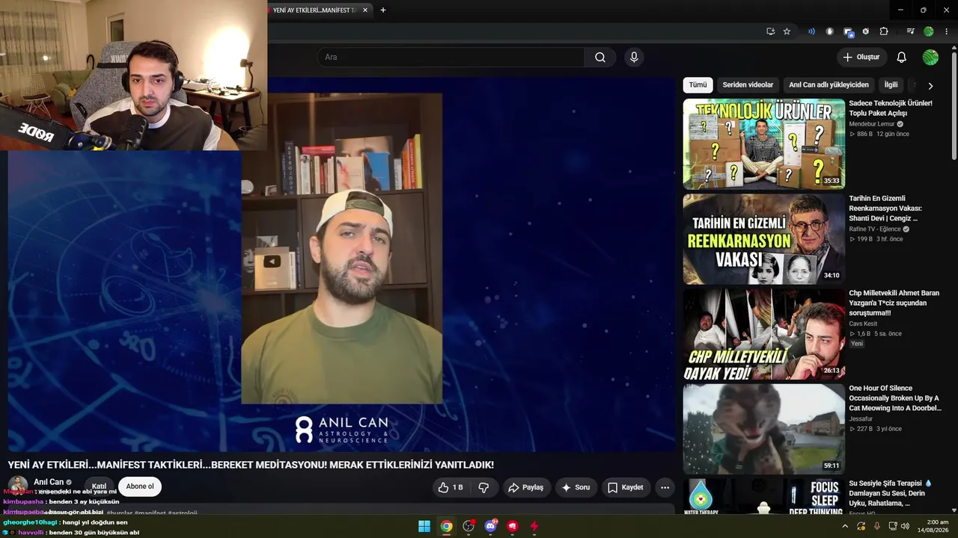Open 'Tarihin En Gizemli Reenkarnasyon Vakası' title

[x=885, y=208]
